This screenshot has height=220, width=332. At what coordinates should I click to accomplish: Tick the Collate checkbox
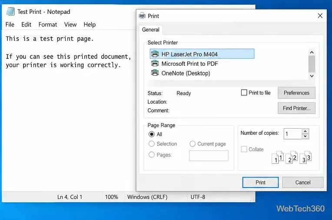[244, 149]
